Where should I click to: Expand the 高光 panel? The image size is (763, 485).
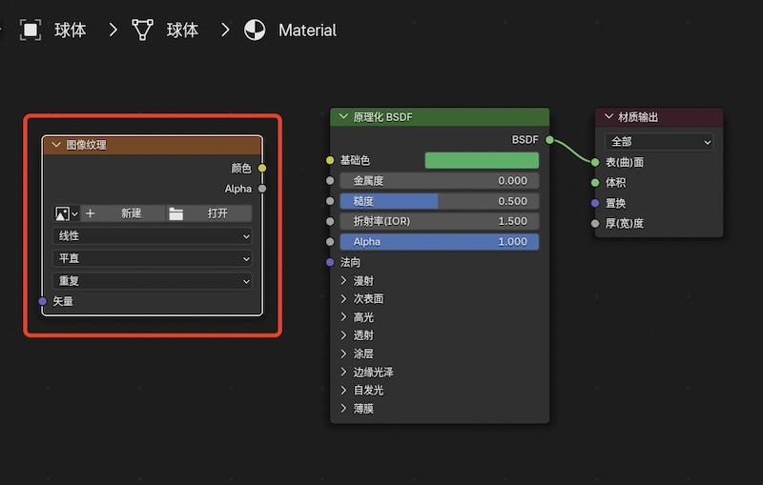[343, 317]
